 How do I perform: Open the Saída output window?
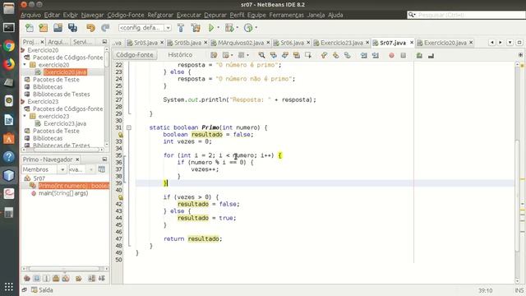[x=42, y=290]
